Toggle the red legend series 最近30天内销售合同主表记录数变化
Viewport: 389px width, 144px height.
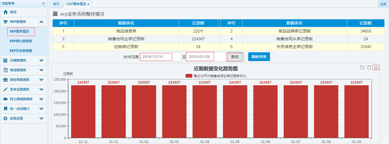point(189,76)
